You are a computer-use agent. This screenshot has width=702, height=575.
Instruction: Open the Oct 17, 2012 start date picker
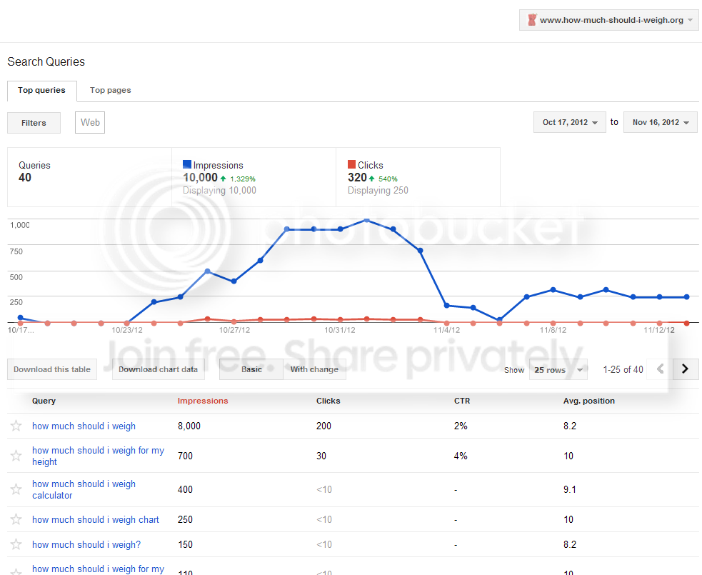coord(569,122)
